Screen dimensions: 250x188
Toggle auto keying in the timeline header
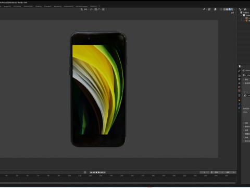85,172
